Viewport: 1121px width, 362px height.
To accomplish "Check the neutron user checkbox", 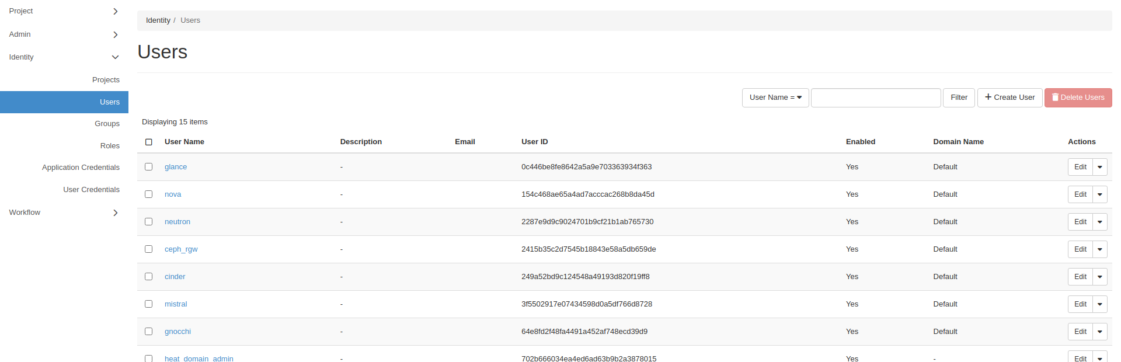I will click(149, 222).
